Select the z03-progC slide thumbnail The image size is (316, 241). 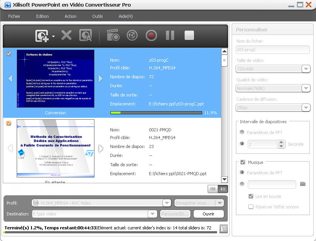(x=56, y=79)
